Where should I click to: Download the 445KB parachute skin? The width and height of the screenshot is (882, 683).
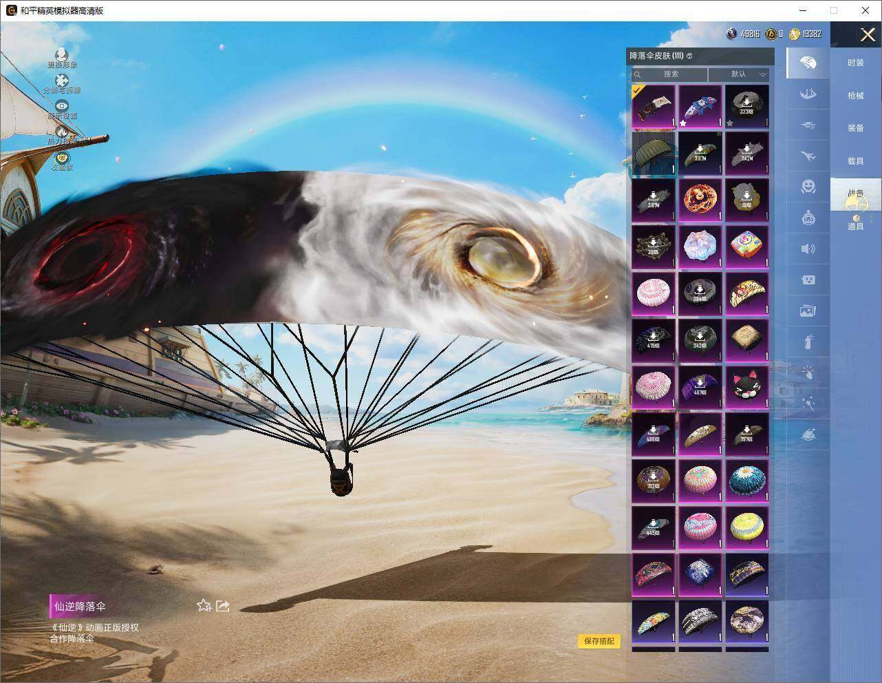[x=654, y=527]
